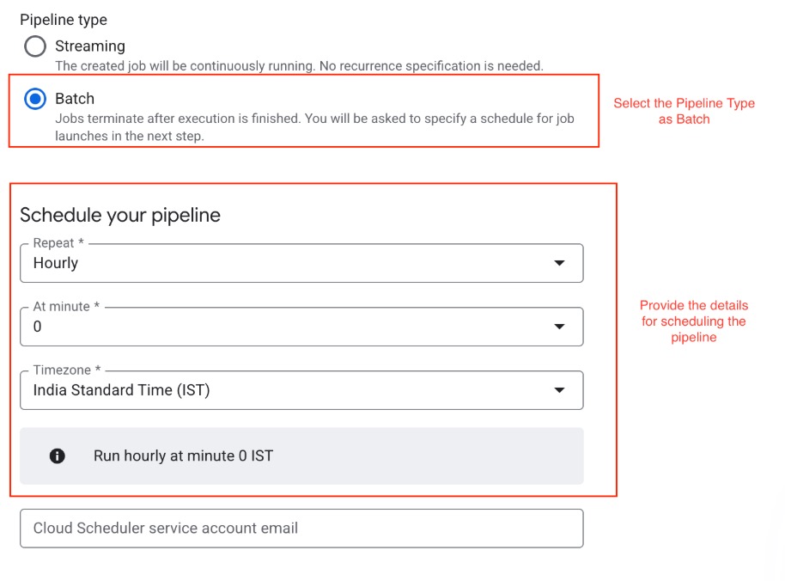Image resolution: width=785 pixels, height=581 pixels.
Task: Click the Timezone dropdown arrow icon
Action: click(x=559, y=390)
